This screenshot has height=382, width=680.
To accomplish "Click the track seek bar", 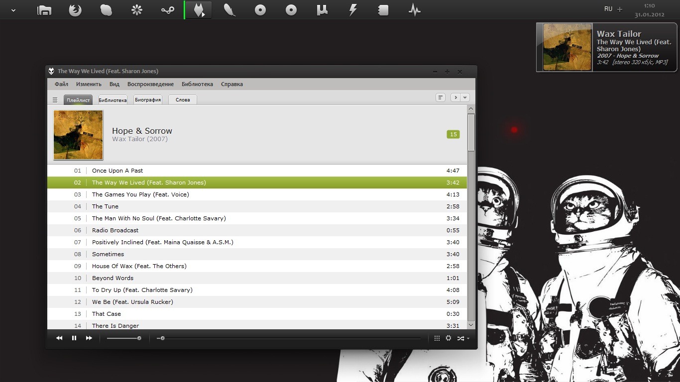I will click(289, 338).
